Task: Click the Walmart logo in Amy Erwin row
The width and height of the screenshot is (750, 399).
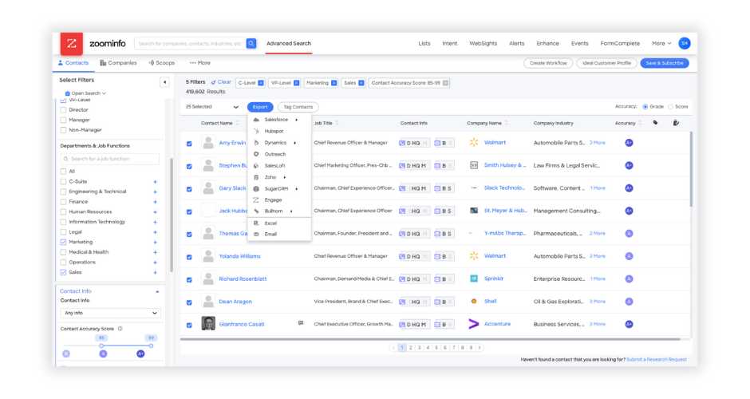Action: 473,142
